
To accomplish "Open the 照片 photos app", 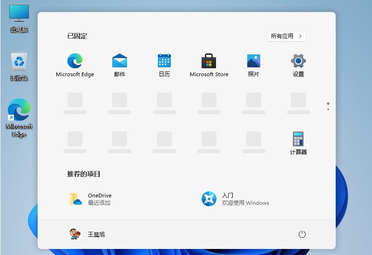I will pyautogui.click(x=254, y=65).
